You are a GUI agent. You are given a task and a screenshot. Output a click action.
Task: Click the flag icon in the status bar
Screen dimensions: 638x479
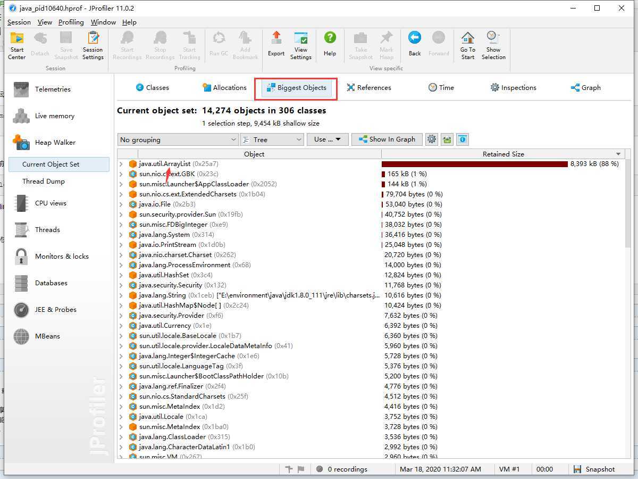point(301,469)
